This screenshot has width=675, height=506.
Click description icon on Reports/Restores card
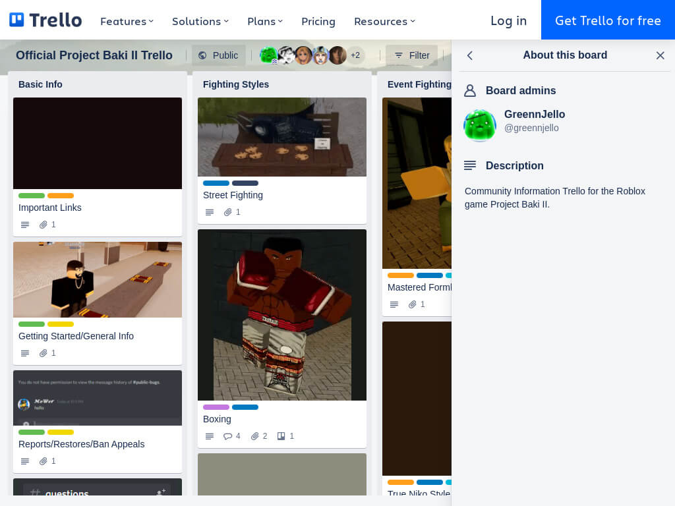tap(25, 461)
